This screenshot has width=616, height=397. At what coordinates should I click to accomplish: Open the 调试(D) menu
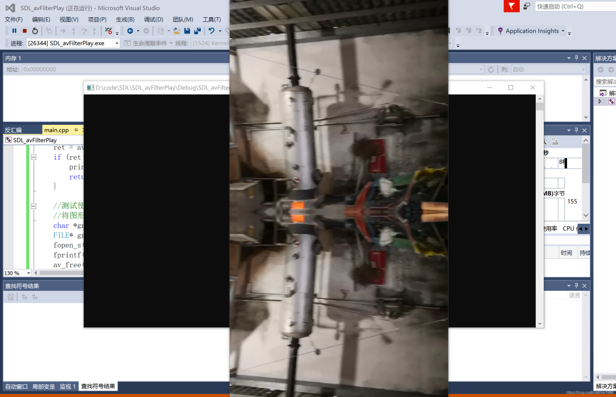(153, 19)
